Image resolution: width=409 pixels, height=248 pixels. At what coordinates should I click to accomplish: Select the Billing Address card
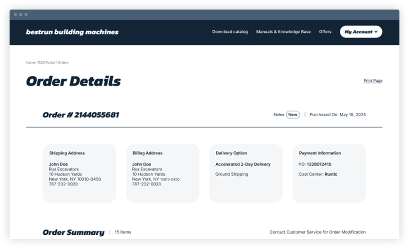[162, 173]
